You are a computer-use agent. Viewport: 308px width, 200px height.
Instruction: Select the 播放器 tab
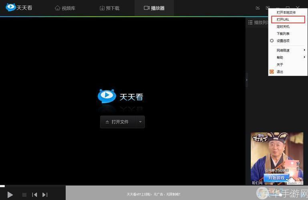pos(154,8)
